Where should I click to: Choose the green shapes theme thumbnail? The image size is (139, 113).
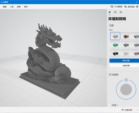(115, 45)
